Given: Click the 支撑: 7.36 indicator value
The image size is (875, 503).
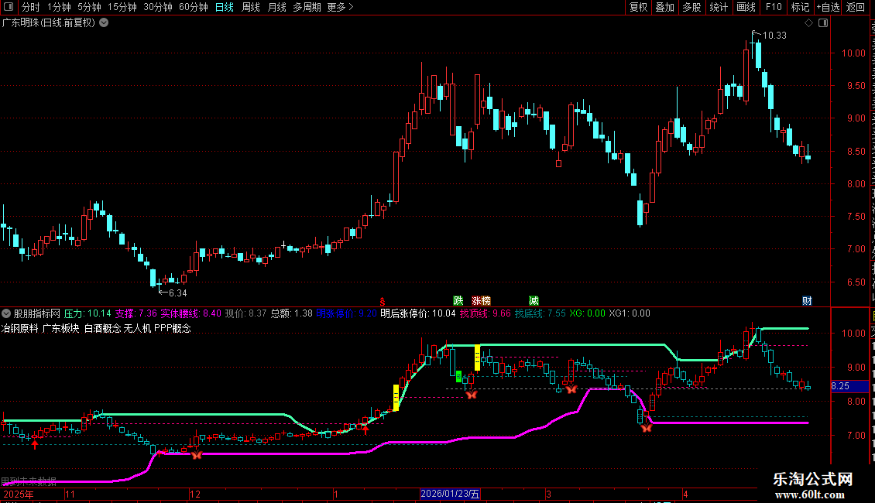Looking at the screenshot, I should click(136, 313).
